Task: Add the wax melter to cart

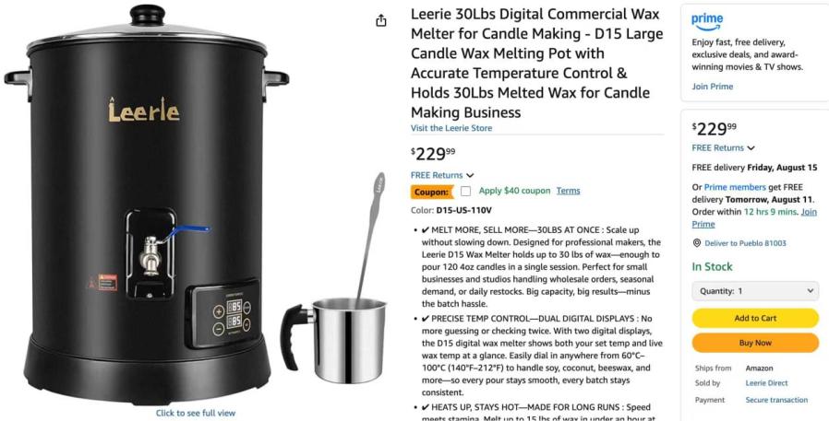Action: (755, 318)
